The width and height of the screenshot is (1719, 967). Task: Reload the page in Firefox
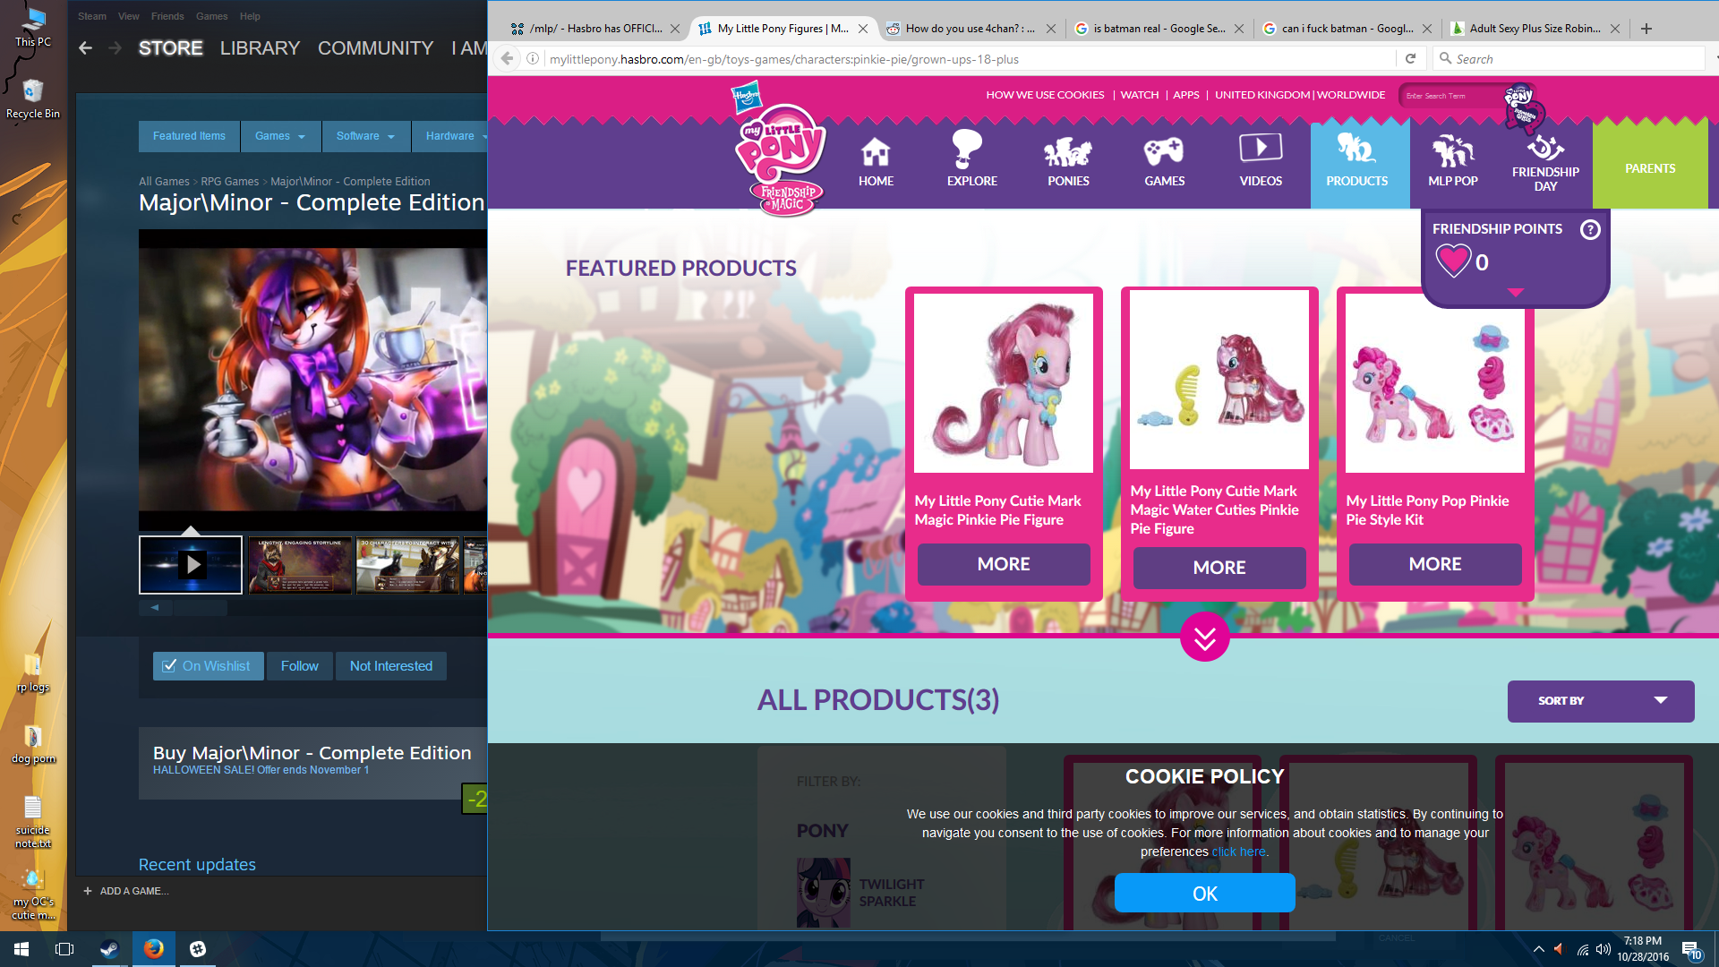pos(1410,59)
